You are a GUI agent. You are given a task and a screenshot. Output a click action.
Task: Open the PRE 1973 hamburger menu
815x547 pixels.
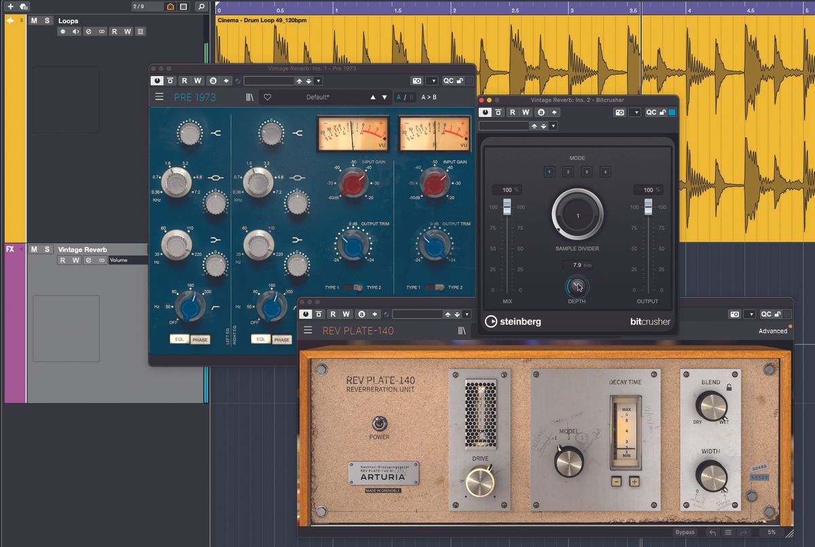point(159,97)
